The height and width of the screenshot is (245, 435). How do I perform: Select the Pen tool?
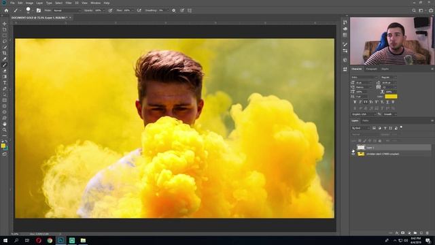pos(5,88)
